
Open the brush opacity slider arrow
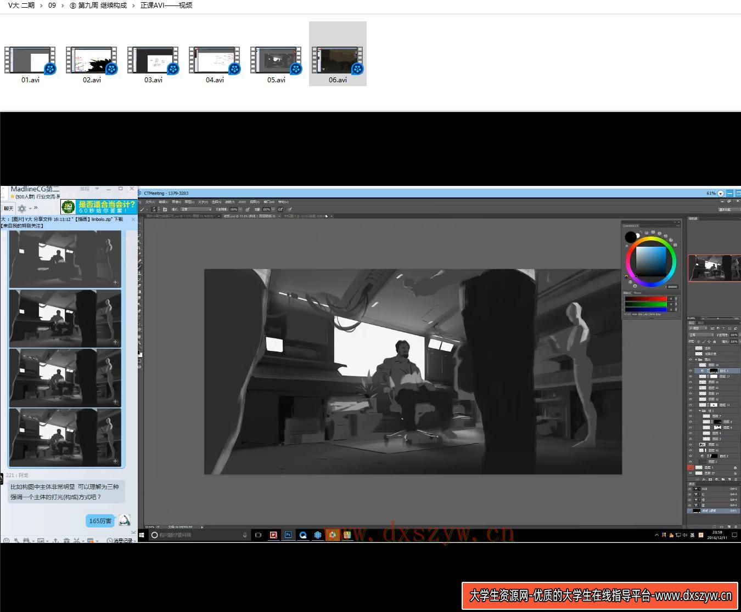[240, 209]
